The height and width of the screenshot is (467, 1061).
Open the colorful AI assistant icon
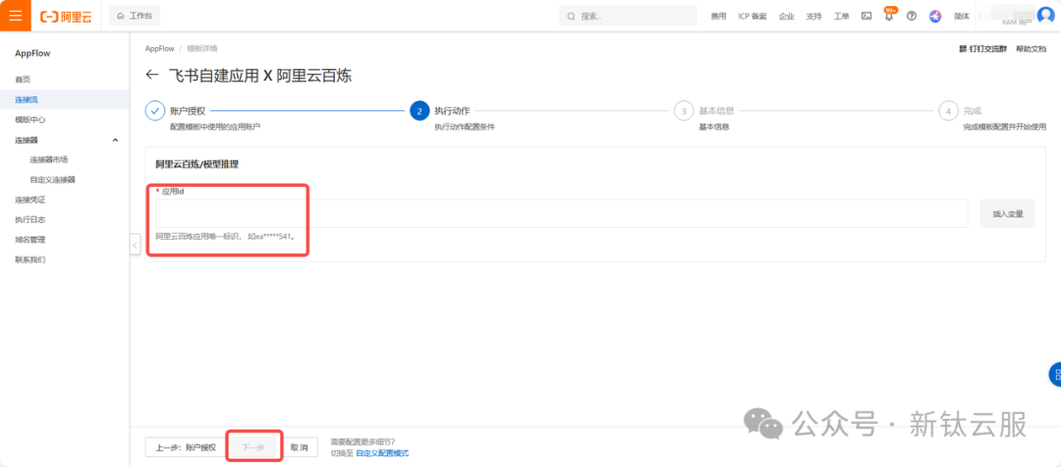coord(935,17)
